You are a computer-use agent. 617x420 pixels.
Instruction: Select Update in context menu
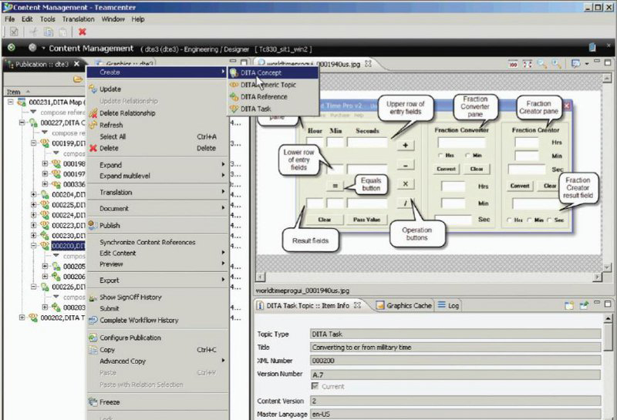point(157,89)
